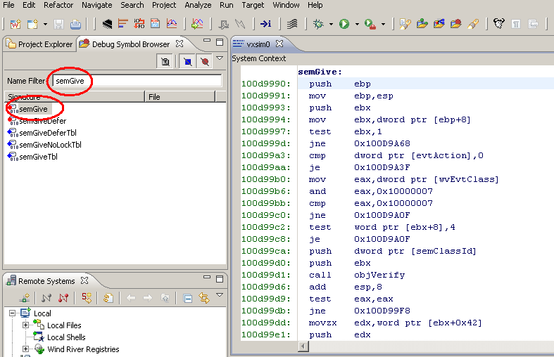Click the Print icon in toolbar
The height and width of the screenshot is (357, 554).
75,24
